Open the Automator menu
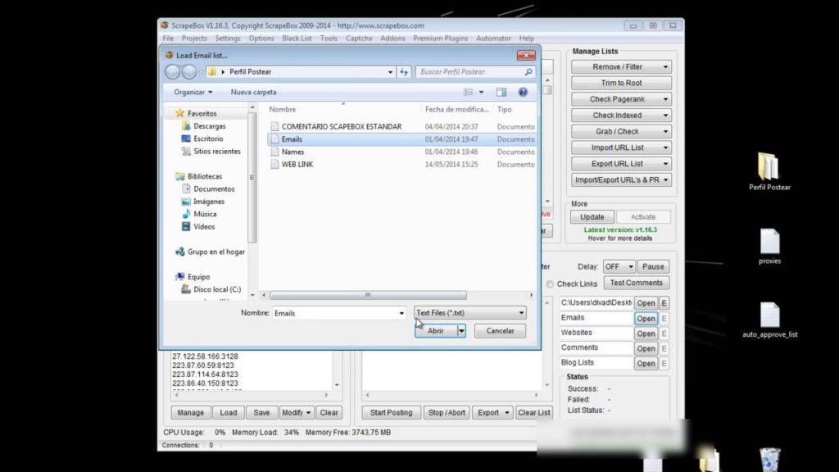Image resolution: width=839 pixels, height=472 pixels. [x=493, y=39]
